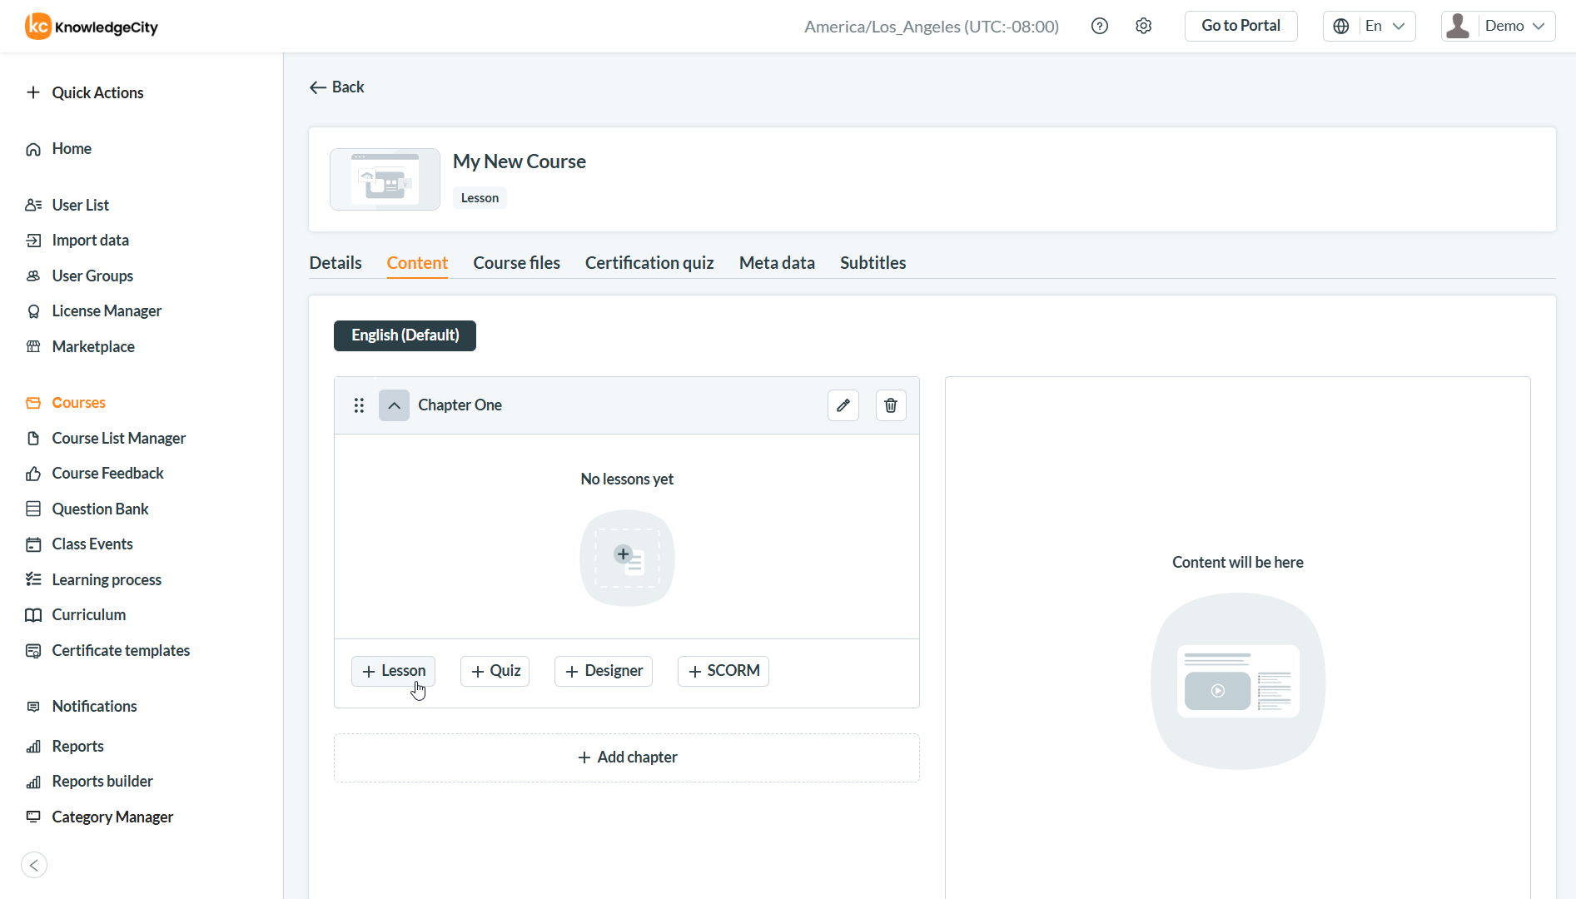
Task: Open Question Bank in the sidebar
Action: pyautogui.click(x=100, y=509)
